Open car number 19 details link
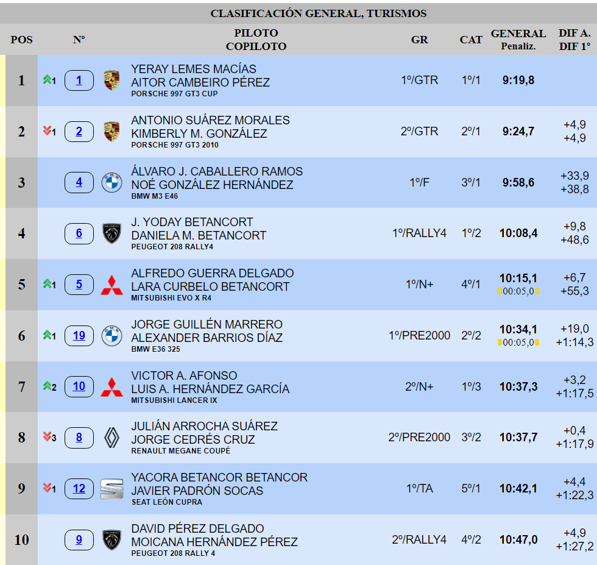The height and width of the screenshot is (565, 597). [x=79, y=335]
